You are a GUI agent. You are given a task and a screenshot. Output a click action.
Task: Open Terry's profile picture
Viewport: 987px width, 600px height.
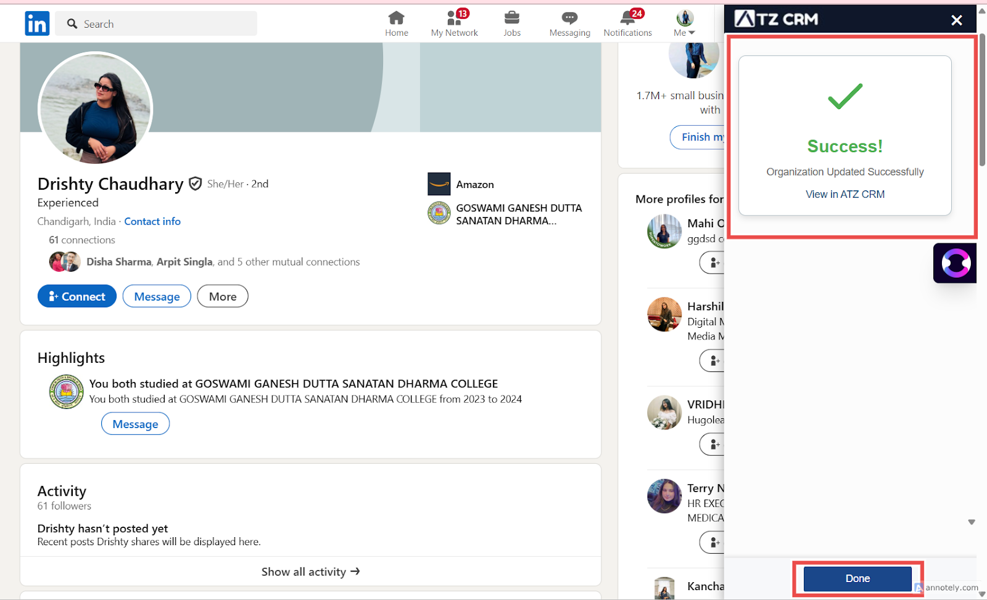coord(664,496)
